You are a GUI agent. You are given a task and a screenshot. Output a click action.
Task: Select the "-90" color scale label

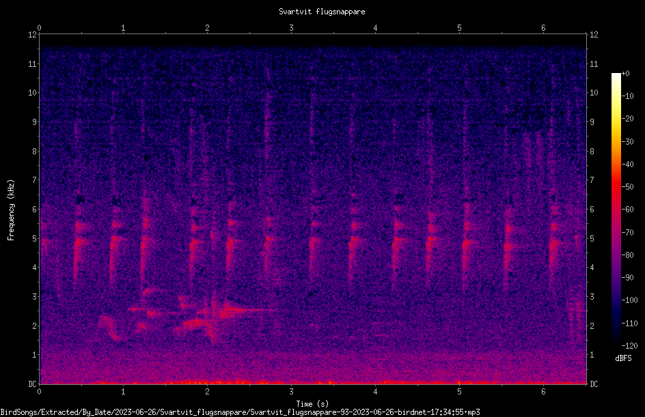click(x=627, y=278)
